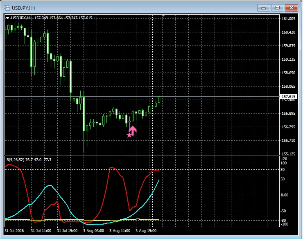Click the indicator scale value 120
The width and height of the screenshot is (303, 239).
[284, 159]
